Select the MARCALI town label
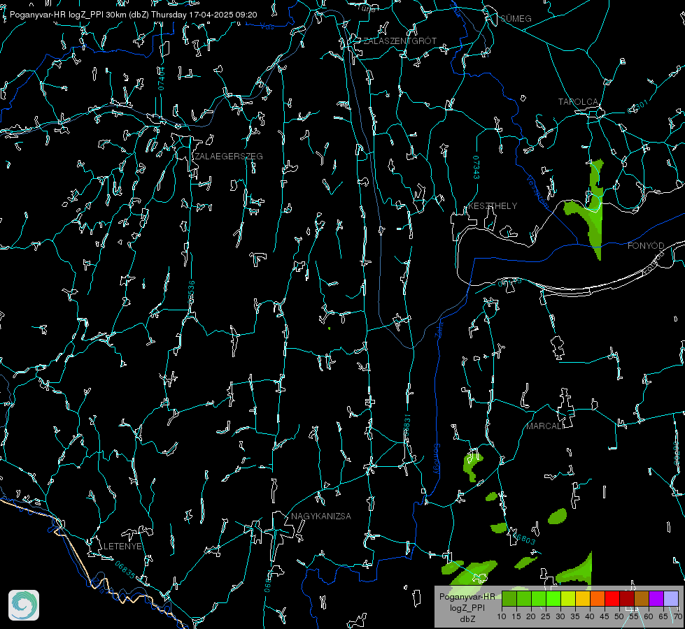This screenshot has width=685, height=629. click(x=544, y=426)
